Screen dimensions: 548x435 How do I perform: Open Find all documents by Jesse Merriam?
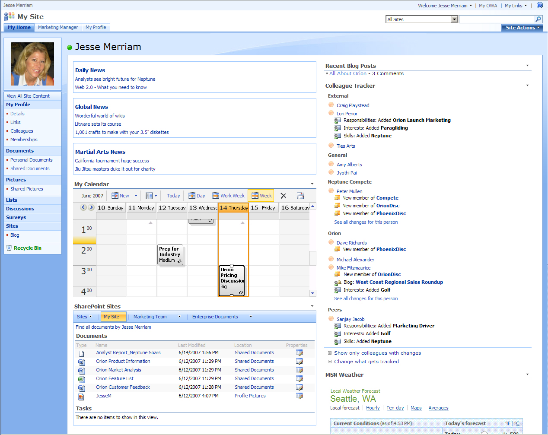(x=113, y=327)
